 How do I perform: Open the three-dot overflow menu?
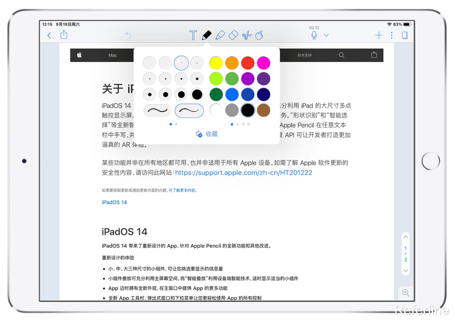(x=392, y=35)
